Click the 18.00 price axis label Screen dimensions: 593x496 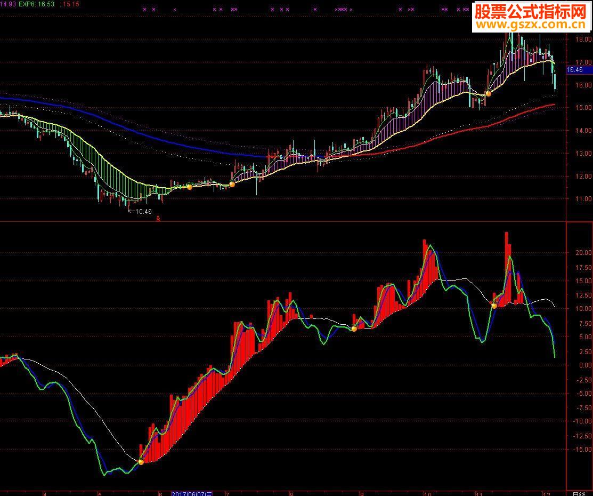click(583, 39)
